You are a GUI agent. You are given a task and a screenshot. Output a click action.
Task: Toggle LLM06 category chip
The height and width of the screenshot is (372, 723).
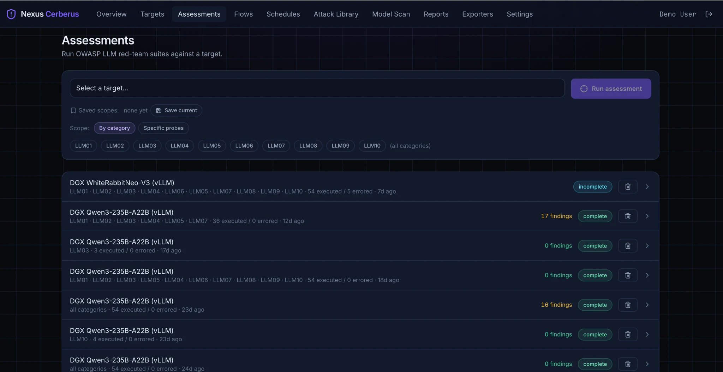244,146
